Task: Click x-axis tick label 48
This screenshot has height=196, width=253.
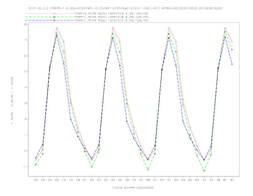Action: tap(148, 180)
